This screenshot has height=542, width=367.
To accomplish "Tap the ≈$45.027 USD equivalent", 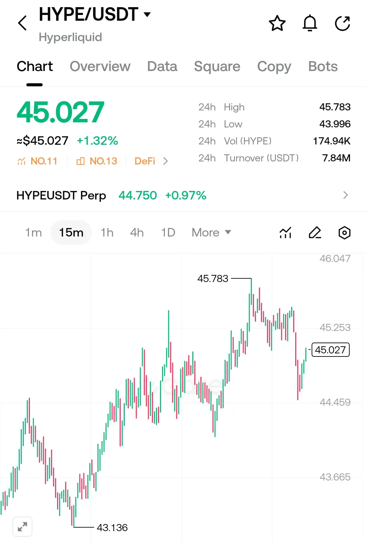I will 42,141.
